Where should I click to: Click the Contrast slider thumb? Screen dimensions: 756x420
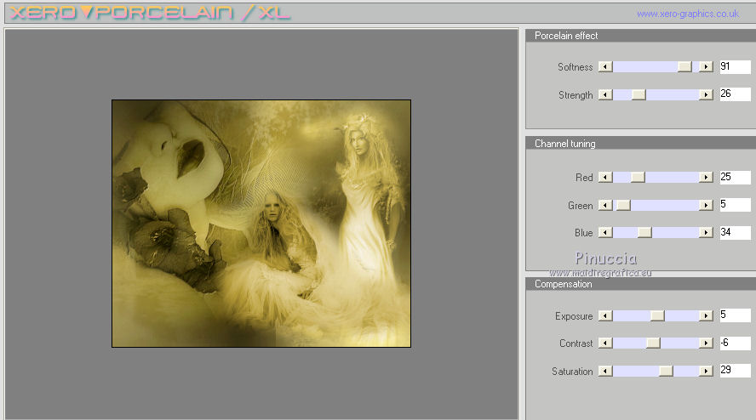653,343
